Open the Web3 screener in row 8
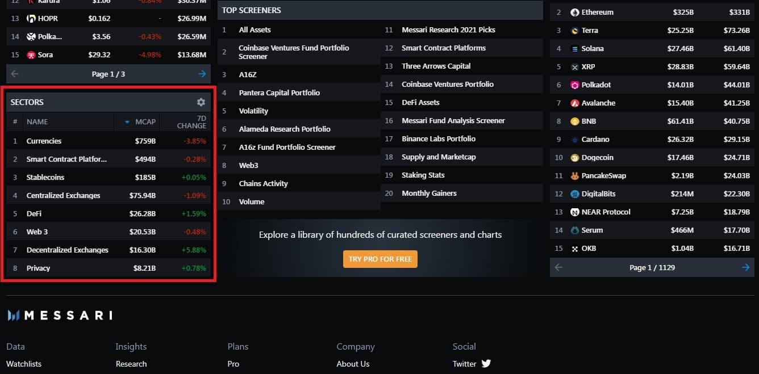 tap(248, 166)
